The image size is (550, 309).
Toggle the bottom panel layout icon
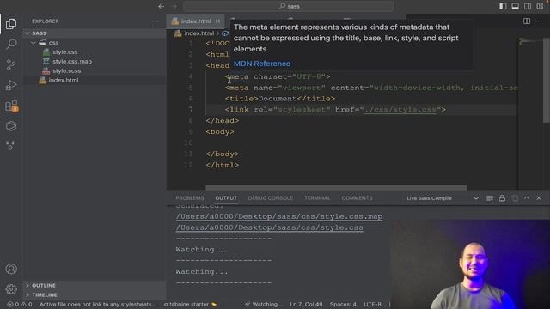pyautogui.click(x=515, y=6)
